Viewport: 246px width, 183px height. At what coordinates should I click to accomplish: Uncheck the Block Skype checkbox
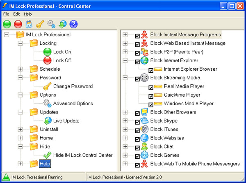(137, 122)
